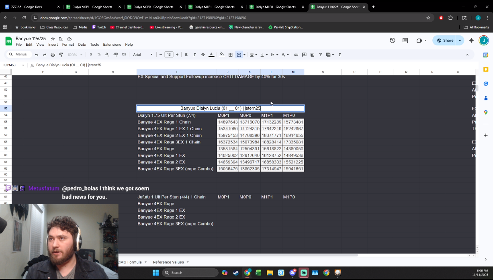The width and height of the screenshot is (493, 280).
Task: Open the vertical align dropdown
Action: coord(263,55)
